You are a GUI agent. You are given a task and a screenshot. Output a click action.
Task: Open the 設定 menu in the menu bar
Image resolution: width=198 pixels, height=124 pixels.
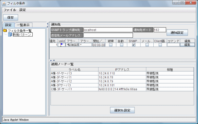pyautogui.click(x=23, y=10)
